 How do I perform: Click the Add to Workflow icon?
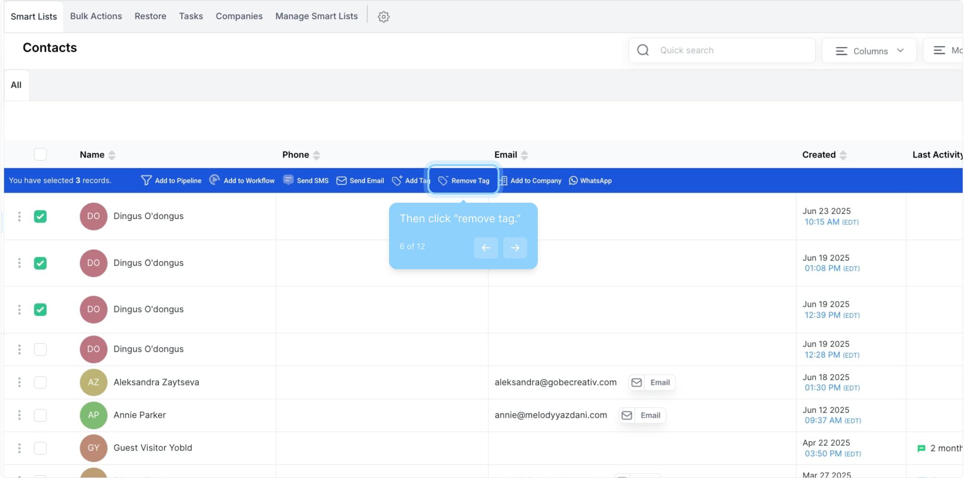(x=215, y=180)
